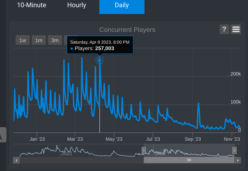Click the partially visible left side tab icon

tap(3, 135)
